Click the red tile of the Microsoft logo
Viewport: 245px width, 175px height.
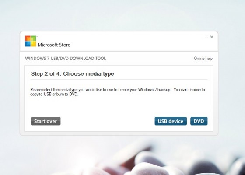coord(28,38)
